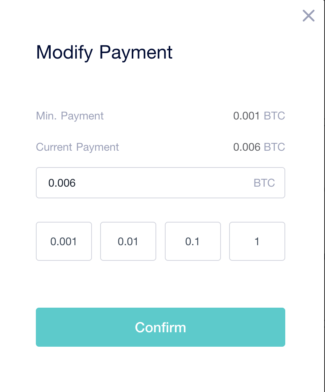Place cursor in empty middle of amount field
Image resolution: width=325 pixels, height=392 pixels.
162,183
